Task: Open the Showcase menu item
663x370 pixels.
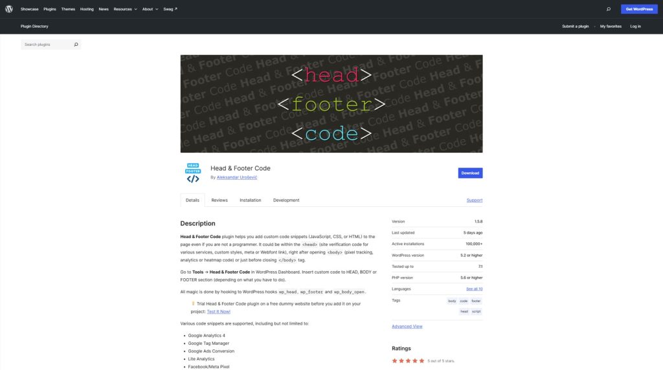Action: (30, 9)
